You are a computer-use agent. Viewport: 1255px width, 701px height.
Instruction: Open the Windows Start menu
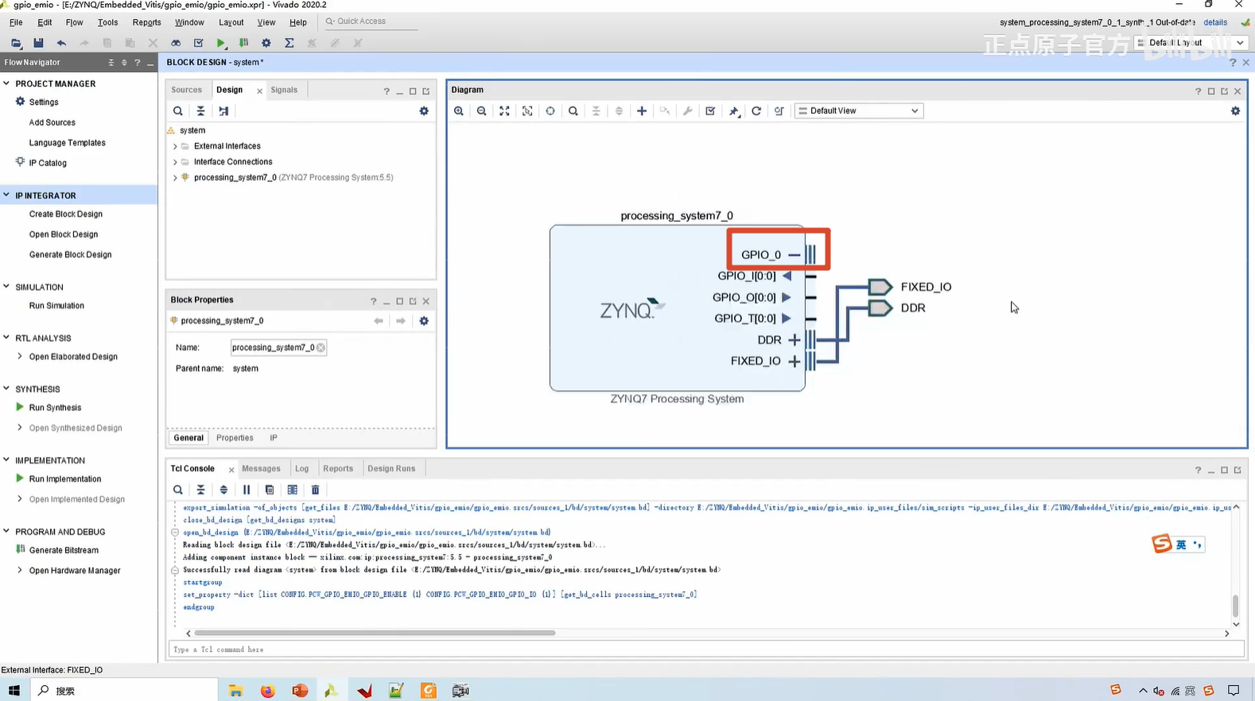click(14, 691)
